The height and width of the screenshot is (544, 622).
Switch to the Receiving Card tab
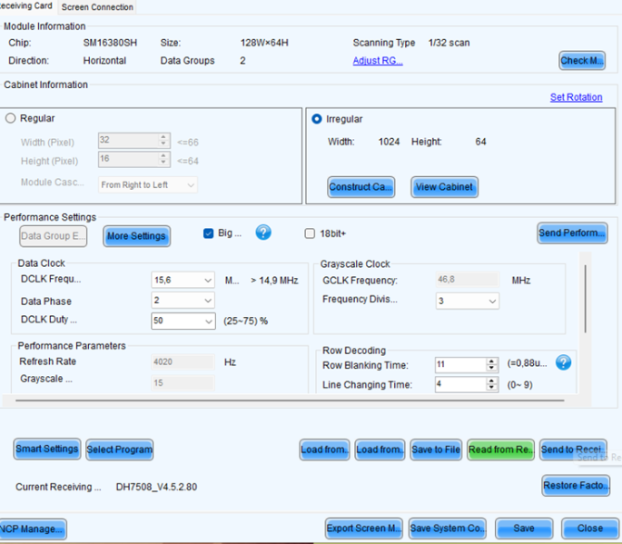tap(25, 6)
